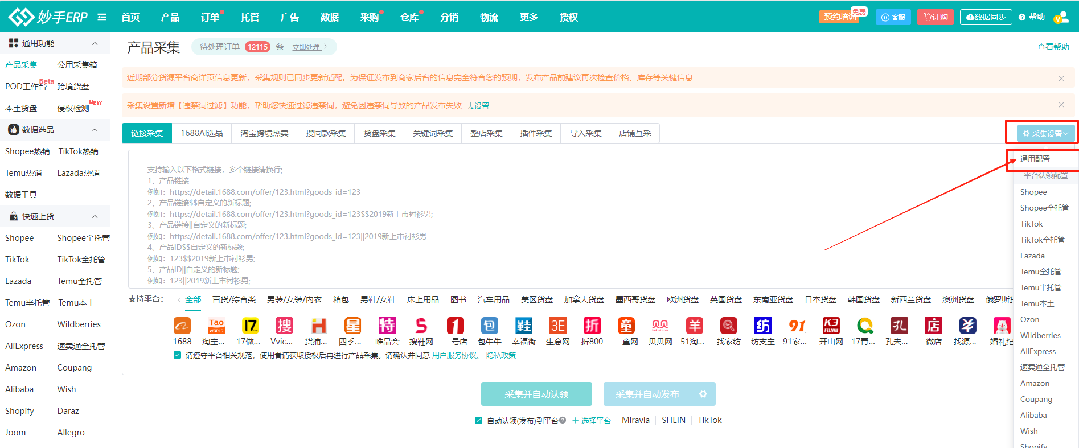Select the 17青 platform icon
This screenshot has height=448, width=1079.
point(865,326)
